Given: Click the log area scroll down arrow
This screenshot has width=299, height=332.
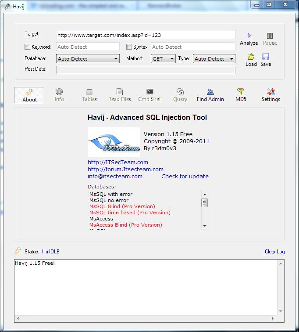Looking at the screenshot, I should [x=281, y=311].
